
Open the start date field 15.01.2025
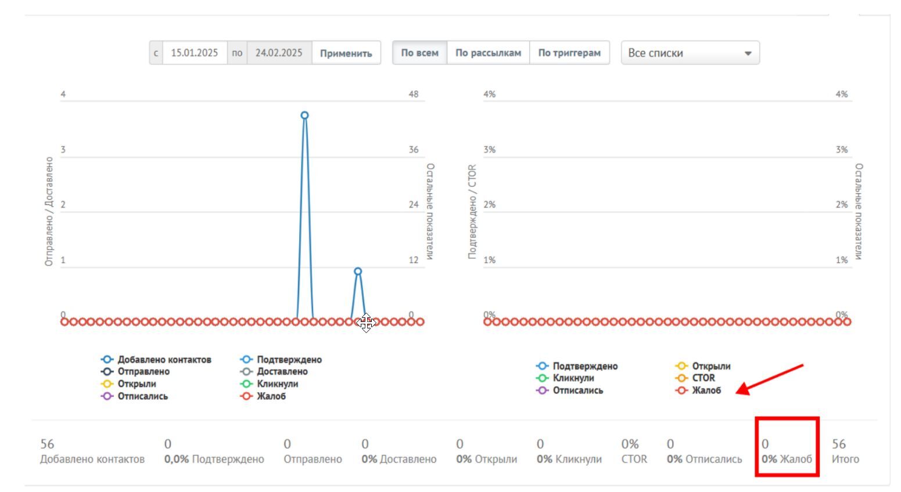[195, 53]
